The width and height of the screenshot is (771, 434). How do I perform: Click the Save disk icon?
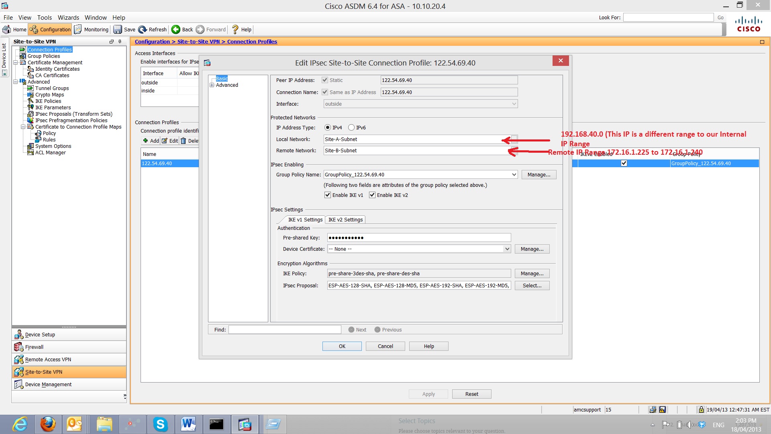click(x=117, y=29)
